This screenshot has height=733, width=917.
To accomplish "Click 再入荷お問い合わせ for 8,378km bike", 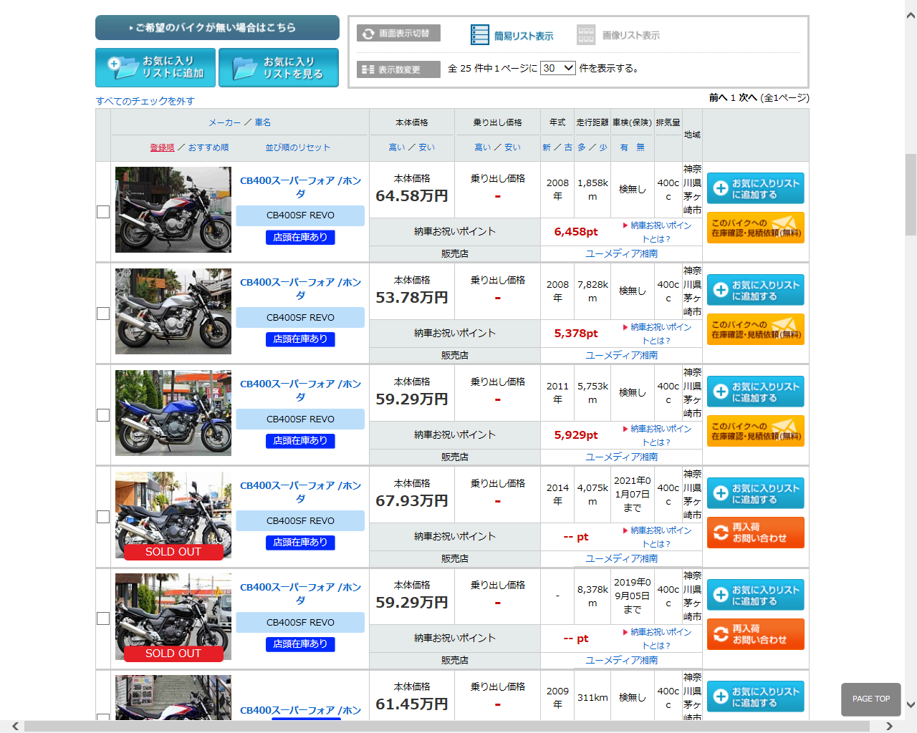I will (x=756, y=634).
